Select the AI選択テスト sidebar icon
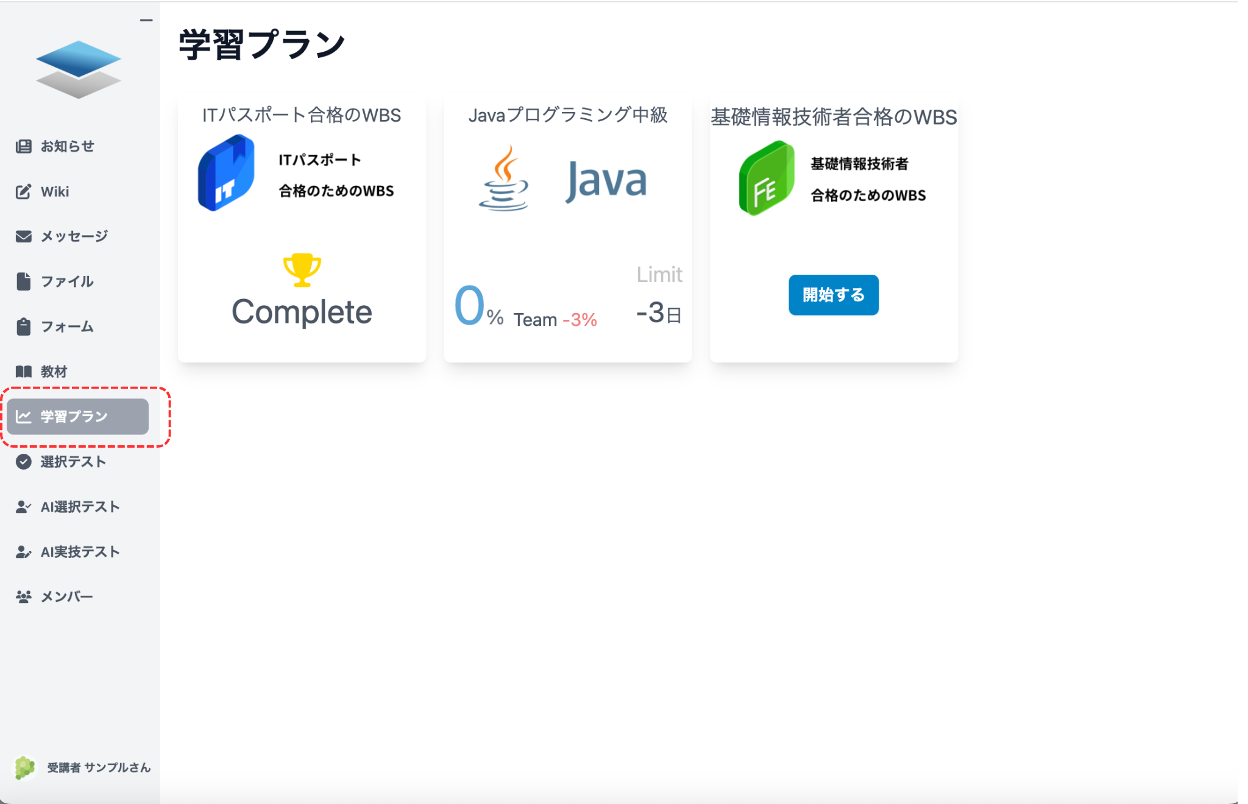The image size is (1248, 804). 24,506
